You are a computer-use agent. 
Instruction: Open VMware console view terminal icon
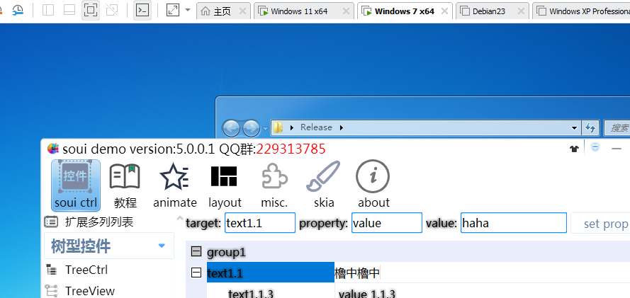pyautogui.click(x=142, y=10)
